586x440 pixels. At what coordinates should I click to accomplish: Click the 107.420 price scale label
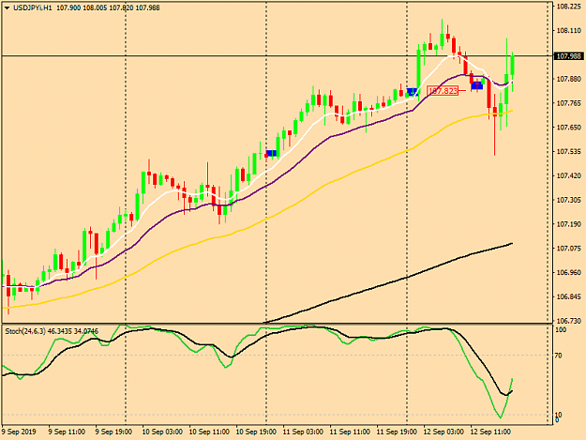[x=569, y=175]
